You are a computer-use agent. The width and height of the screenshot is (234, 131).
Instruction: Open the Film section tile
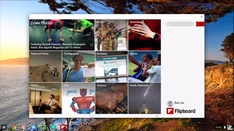coord(78,98)
